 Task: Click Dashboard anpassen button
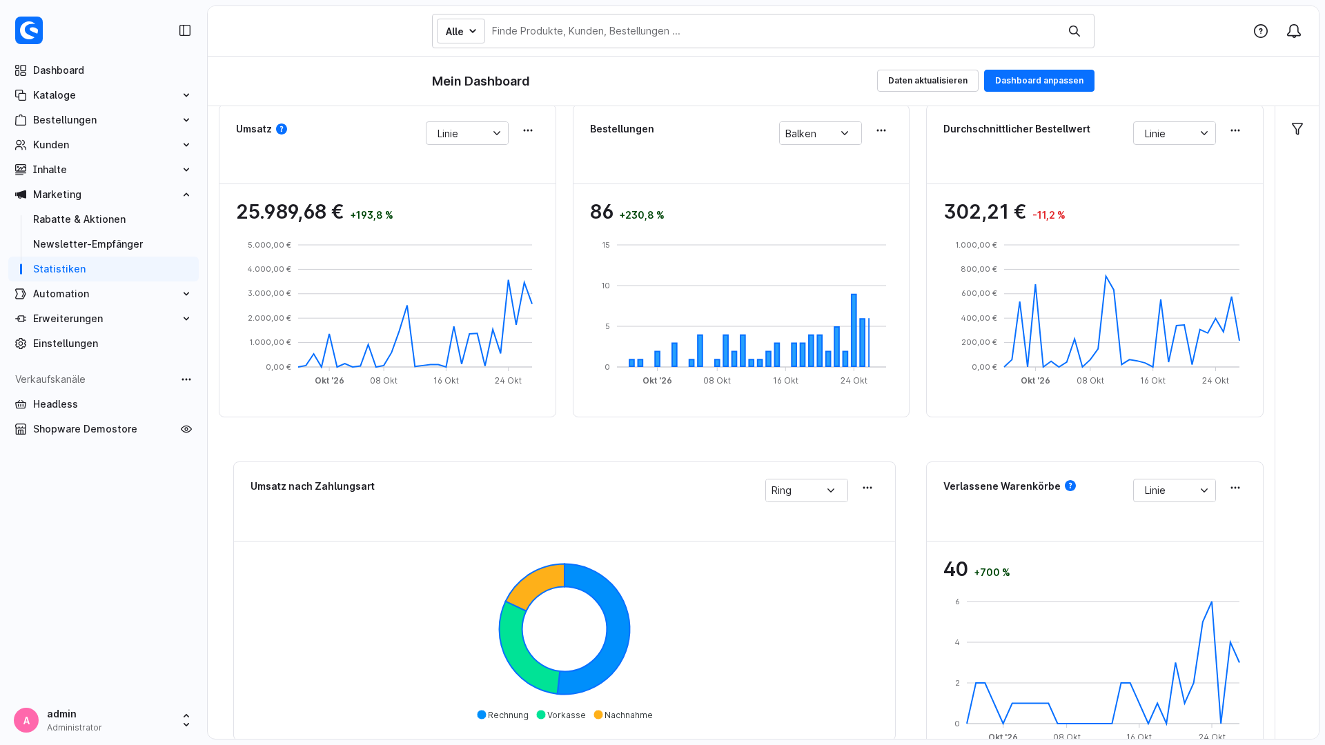click(x=1039, y=81)
